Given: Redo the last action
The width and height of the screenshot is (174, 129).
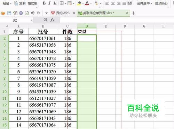Looking at the screenshot, I should coord(39,13).
